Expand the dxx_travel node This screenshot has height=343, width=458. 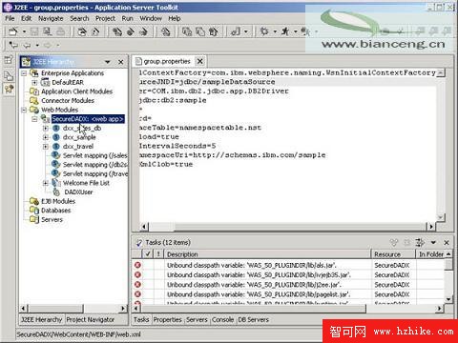[46, 147]
